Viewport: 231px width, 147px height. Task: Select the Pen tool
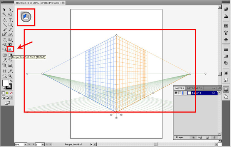4,20
